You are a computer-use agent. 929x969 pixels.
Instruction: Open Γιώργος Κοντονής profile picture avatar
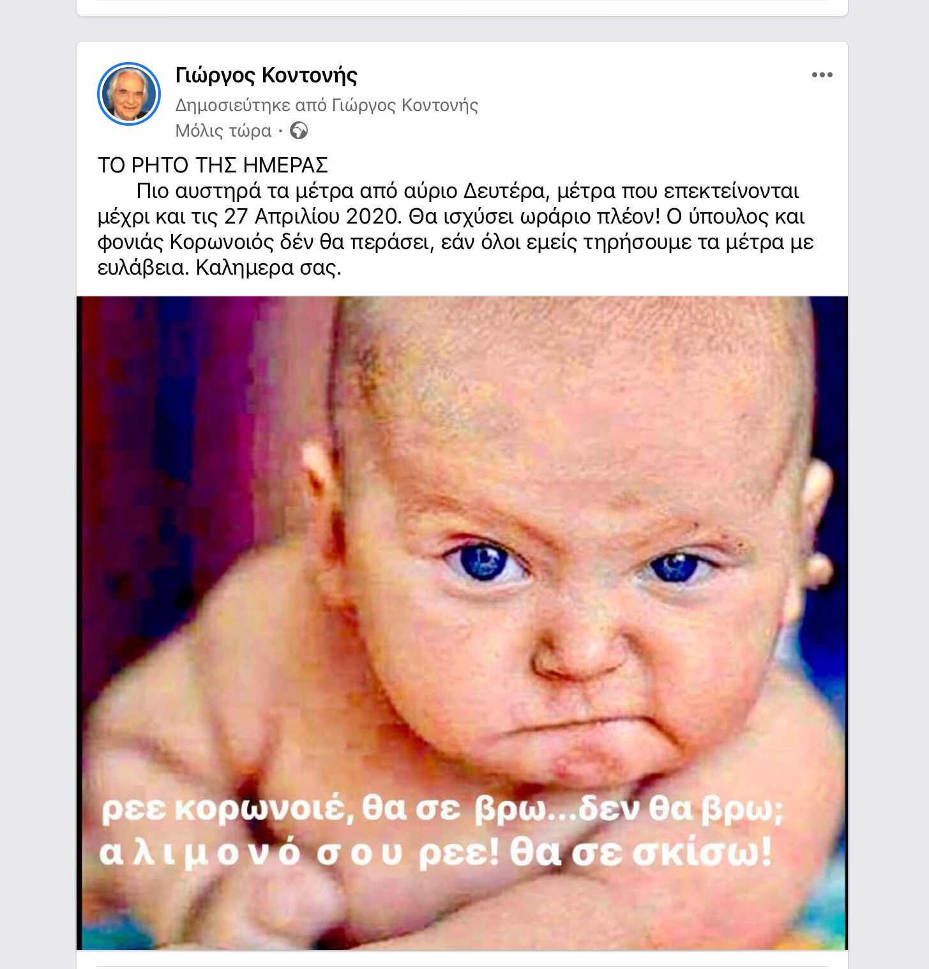tap(129, 94)
